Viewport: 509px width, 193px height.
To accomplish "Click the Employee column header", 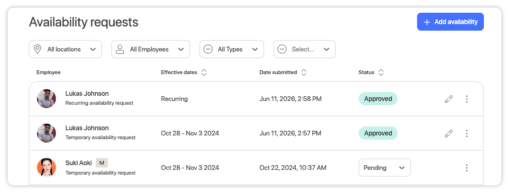I will click(x=48, y=72).
